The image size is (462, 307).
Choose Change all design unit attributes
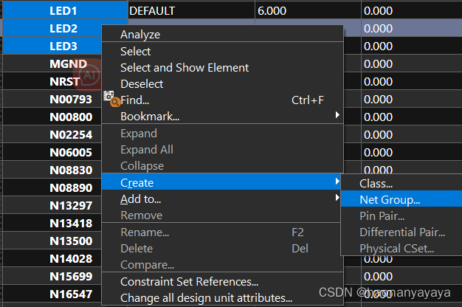point(206,298)
